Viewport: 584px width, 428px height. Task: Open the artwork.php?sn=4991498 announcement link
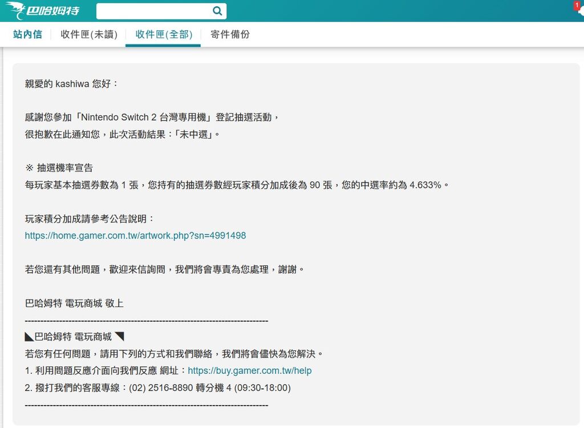point(135,236)
